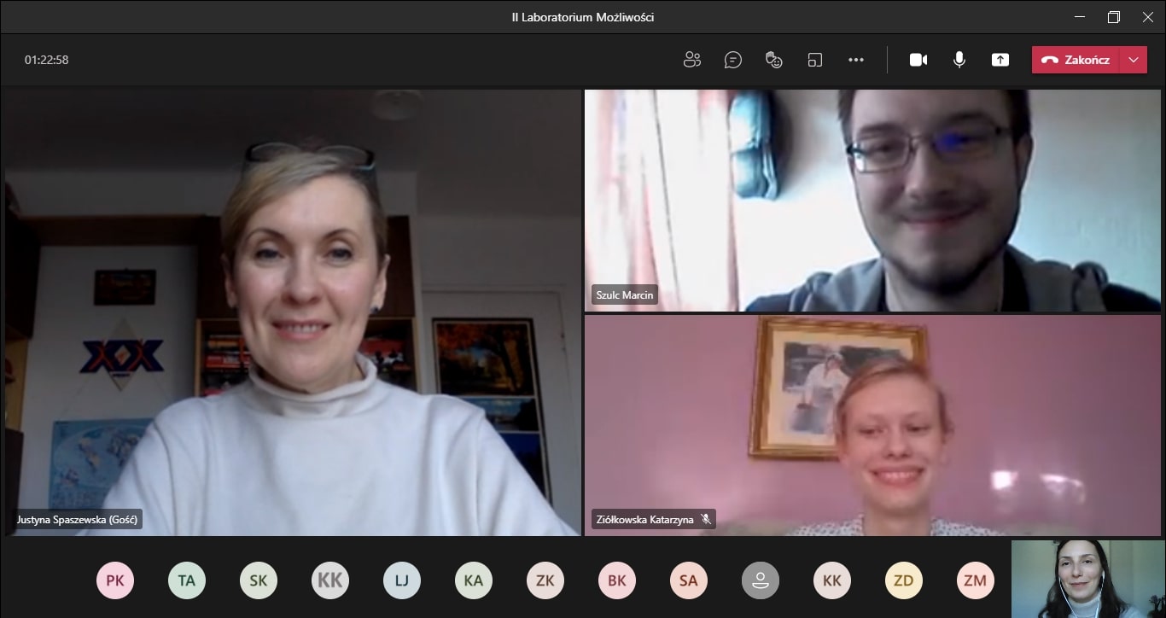1166x618 pixels.
Task: Click the TA participant avatar
Action: click(x=187, y=581)
